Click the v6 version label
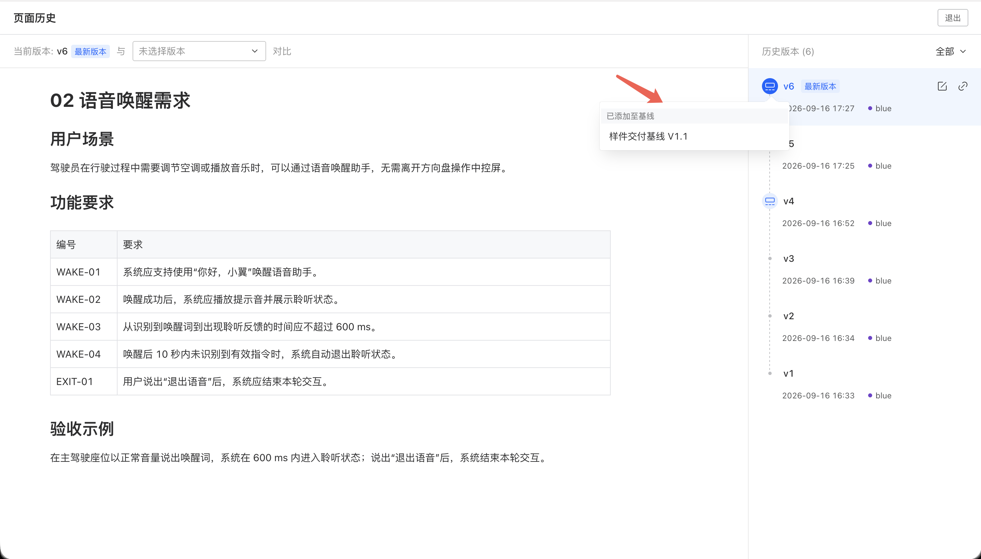 coord(788,86)
